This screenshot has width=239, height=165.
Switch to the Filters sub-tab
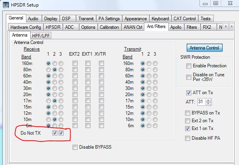(x=192, y=27)
